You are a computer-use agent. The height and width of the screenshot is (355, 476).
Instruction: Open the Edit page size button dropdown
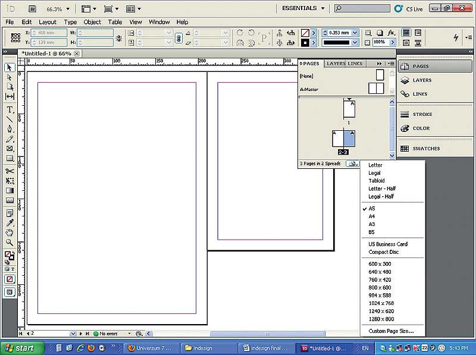point(352,164)
